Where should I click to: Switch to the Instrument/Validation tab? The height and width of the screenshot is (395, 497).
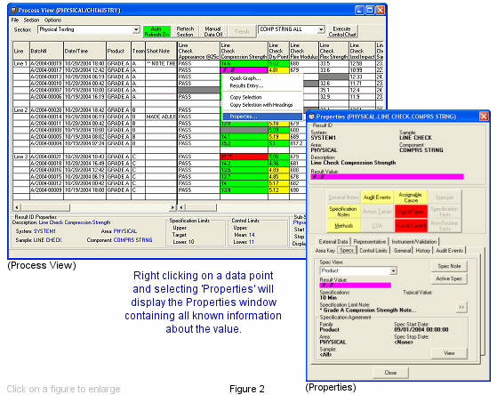point(414,241)
